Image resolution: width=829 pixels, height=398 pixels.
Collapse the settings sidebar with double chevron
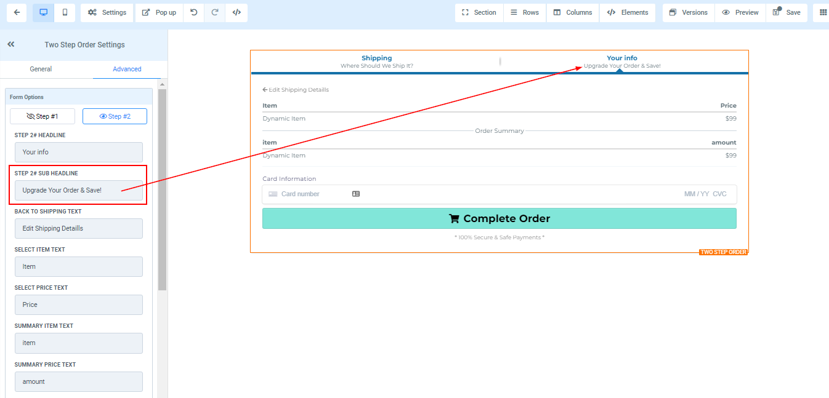coord(11,44)
